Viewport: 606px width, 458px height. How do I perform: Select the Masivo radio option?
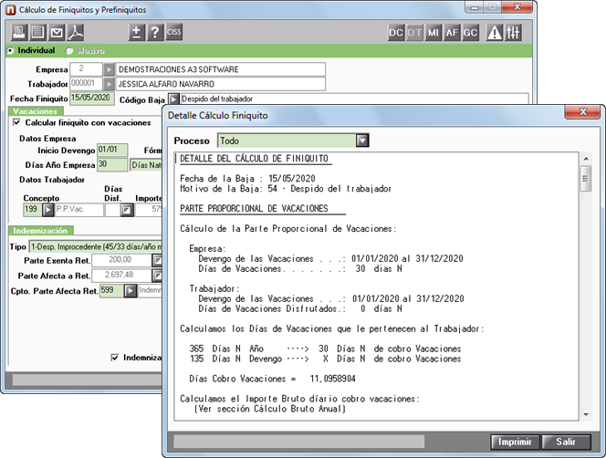coord(69,50)
